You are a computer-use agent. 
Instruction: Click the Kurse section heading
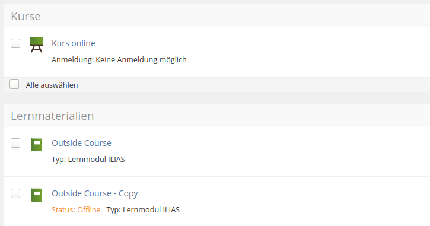click(x=26, y=17)
